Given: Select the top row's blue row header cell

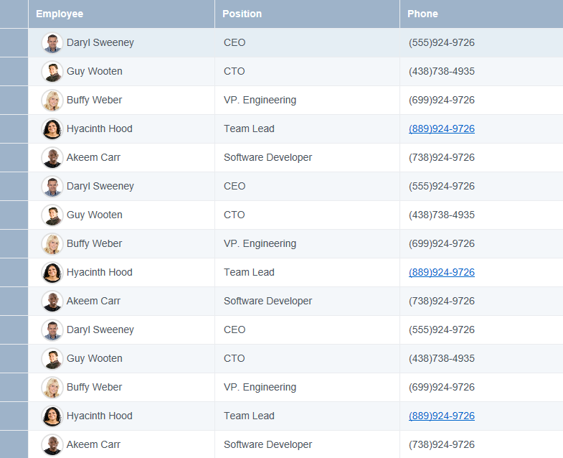Looking at the screenshot, I should (14, 43).
